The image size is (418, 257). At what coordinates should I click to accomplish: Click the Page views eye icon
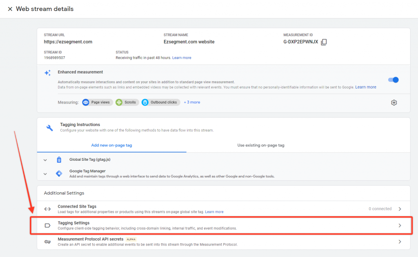point(86,102)
